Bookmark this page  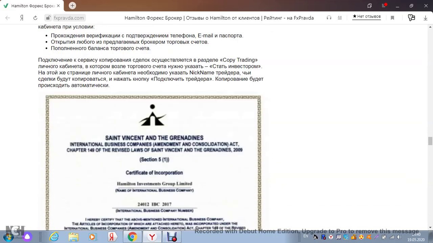pos(392,18)
